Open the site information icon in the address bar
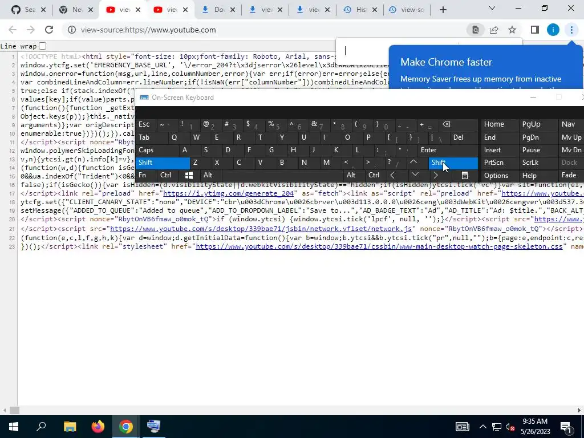The height and width of the screenshot is (438, 584). coord(72,30)
